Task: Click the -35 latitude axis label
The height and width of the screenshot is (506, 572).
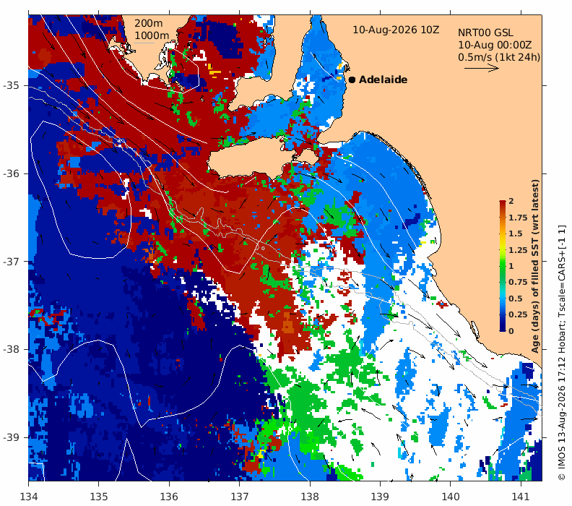Action: [11, 85]
